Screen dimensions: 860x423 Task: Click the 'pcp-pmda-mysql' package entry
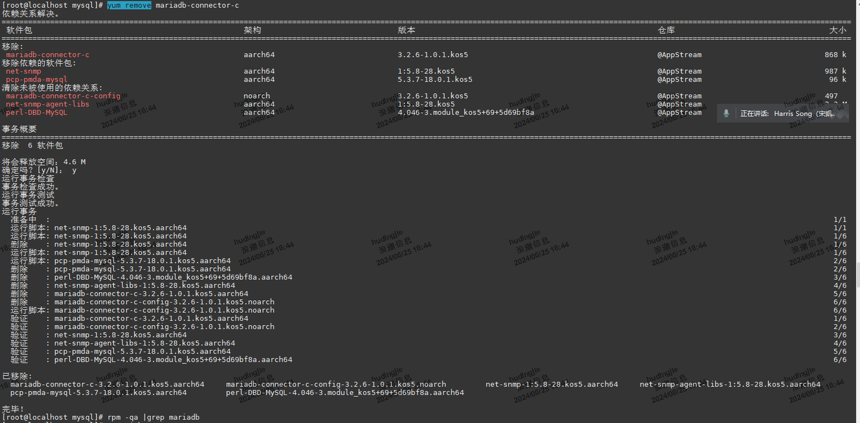[37, 79]
